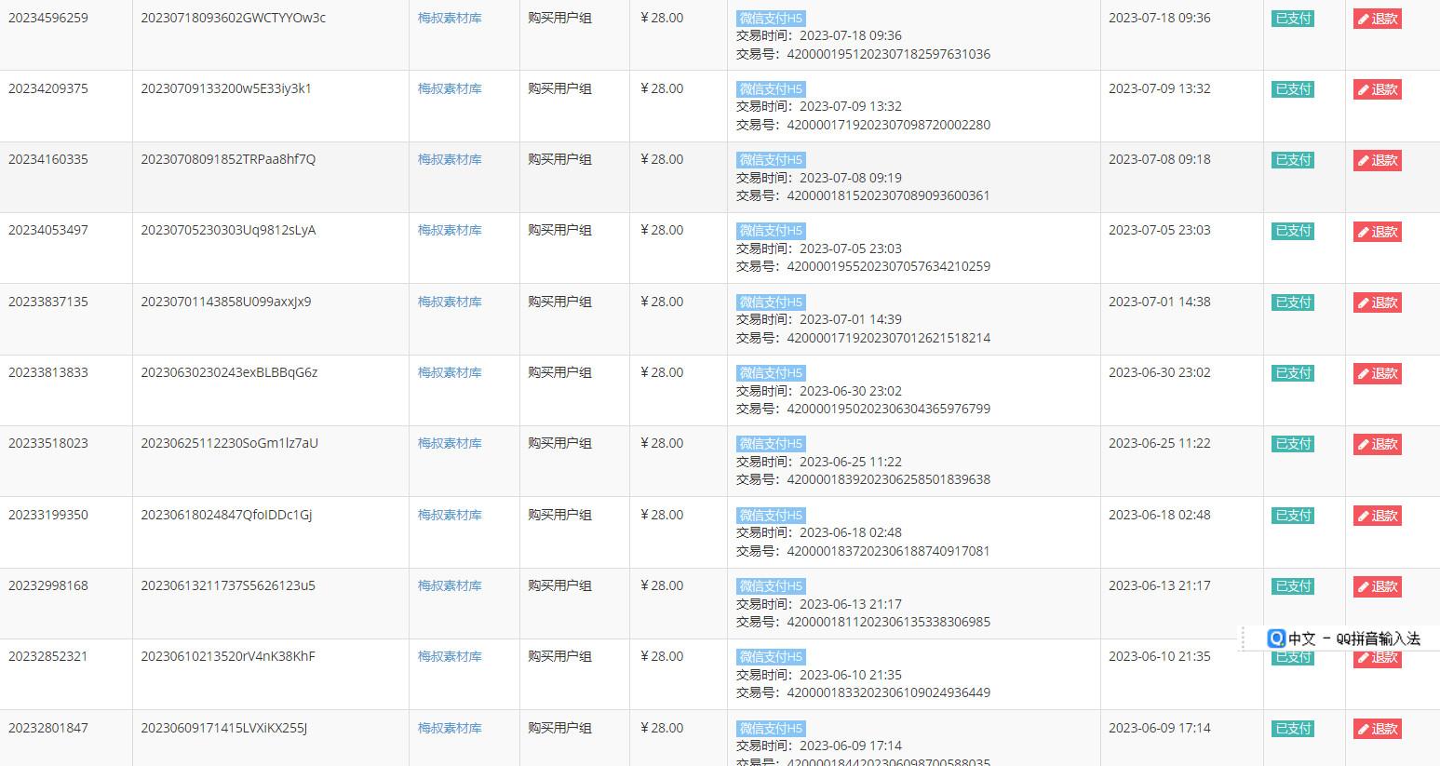1440x766 pixels.
Task: Open 梅叔素材库 link for order 20234160335
Action: 450,159
